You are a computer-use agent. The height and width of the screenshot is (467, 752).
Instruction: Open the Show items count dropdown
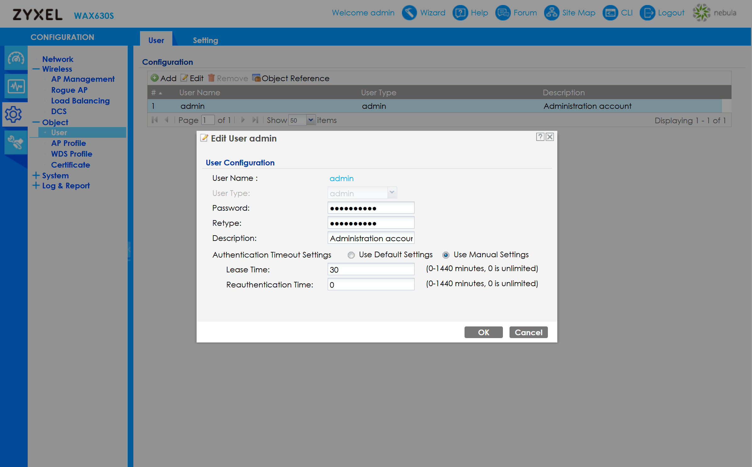[x=310, y=120]
